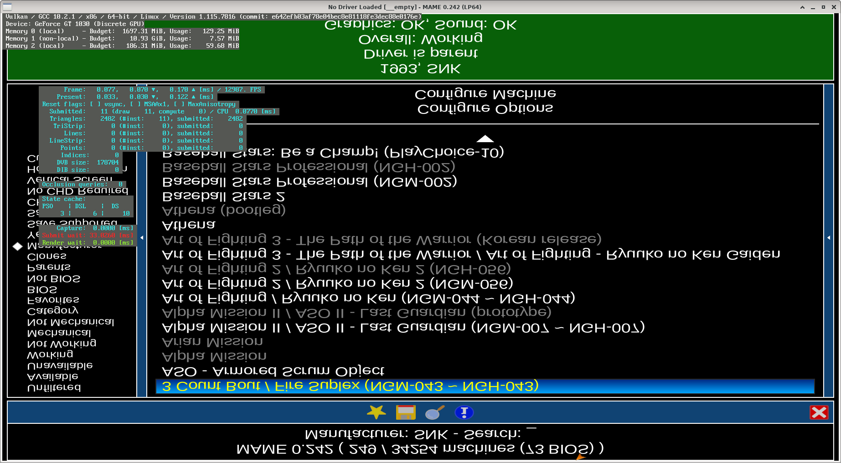
Task: Click the white scroll arrow above game list
Action: pos(485,139)
